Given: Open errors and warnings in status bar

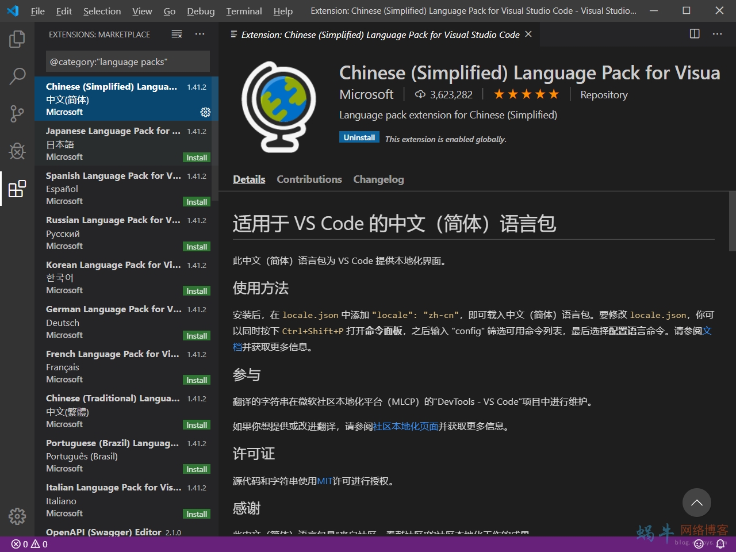Looking at the screenshot, I should [x=30, y=544].
